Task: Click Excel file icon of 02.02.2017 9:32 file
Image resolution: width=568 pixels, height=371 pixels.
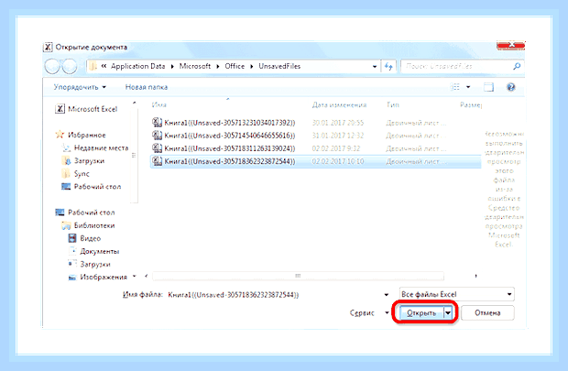Action: [x=157, y=148]
